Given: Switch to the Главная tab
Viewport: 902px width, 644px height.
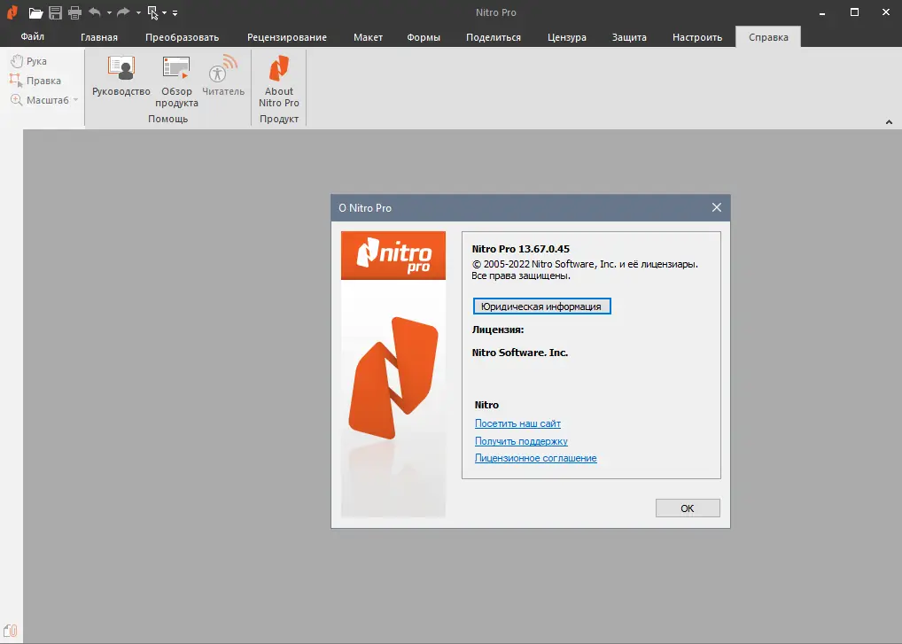Looking at the screenshot, I should tap(99, 37).
